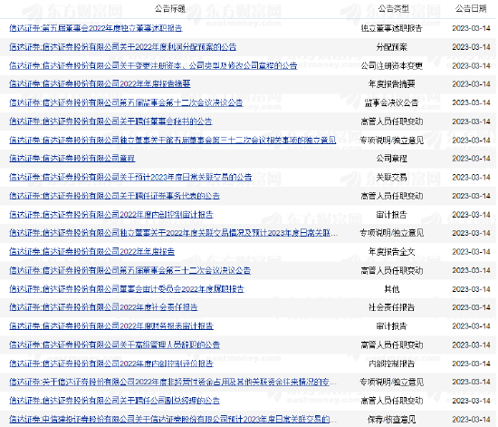This screenshot has width=498, height=427.
Task: Select the 公司注册资本变更 type cell
Action: coord(391,66)
